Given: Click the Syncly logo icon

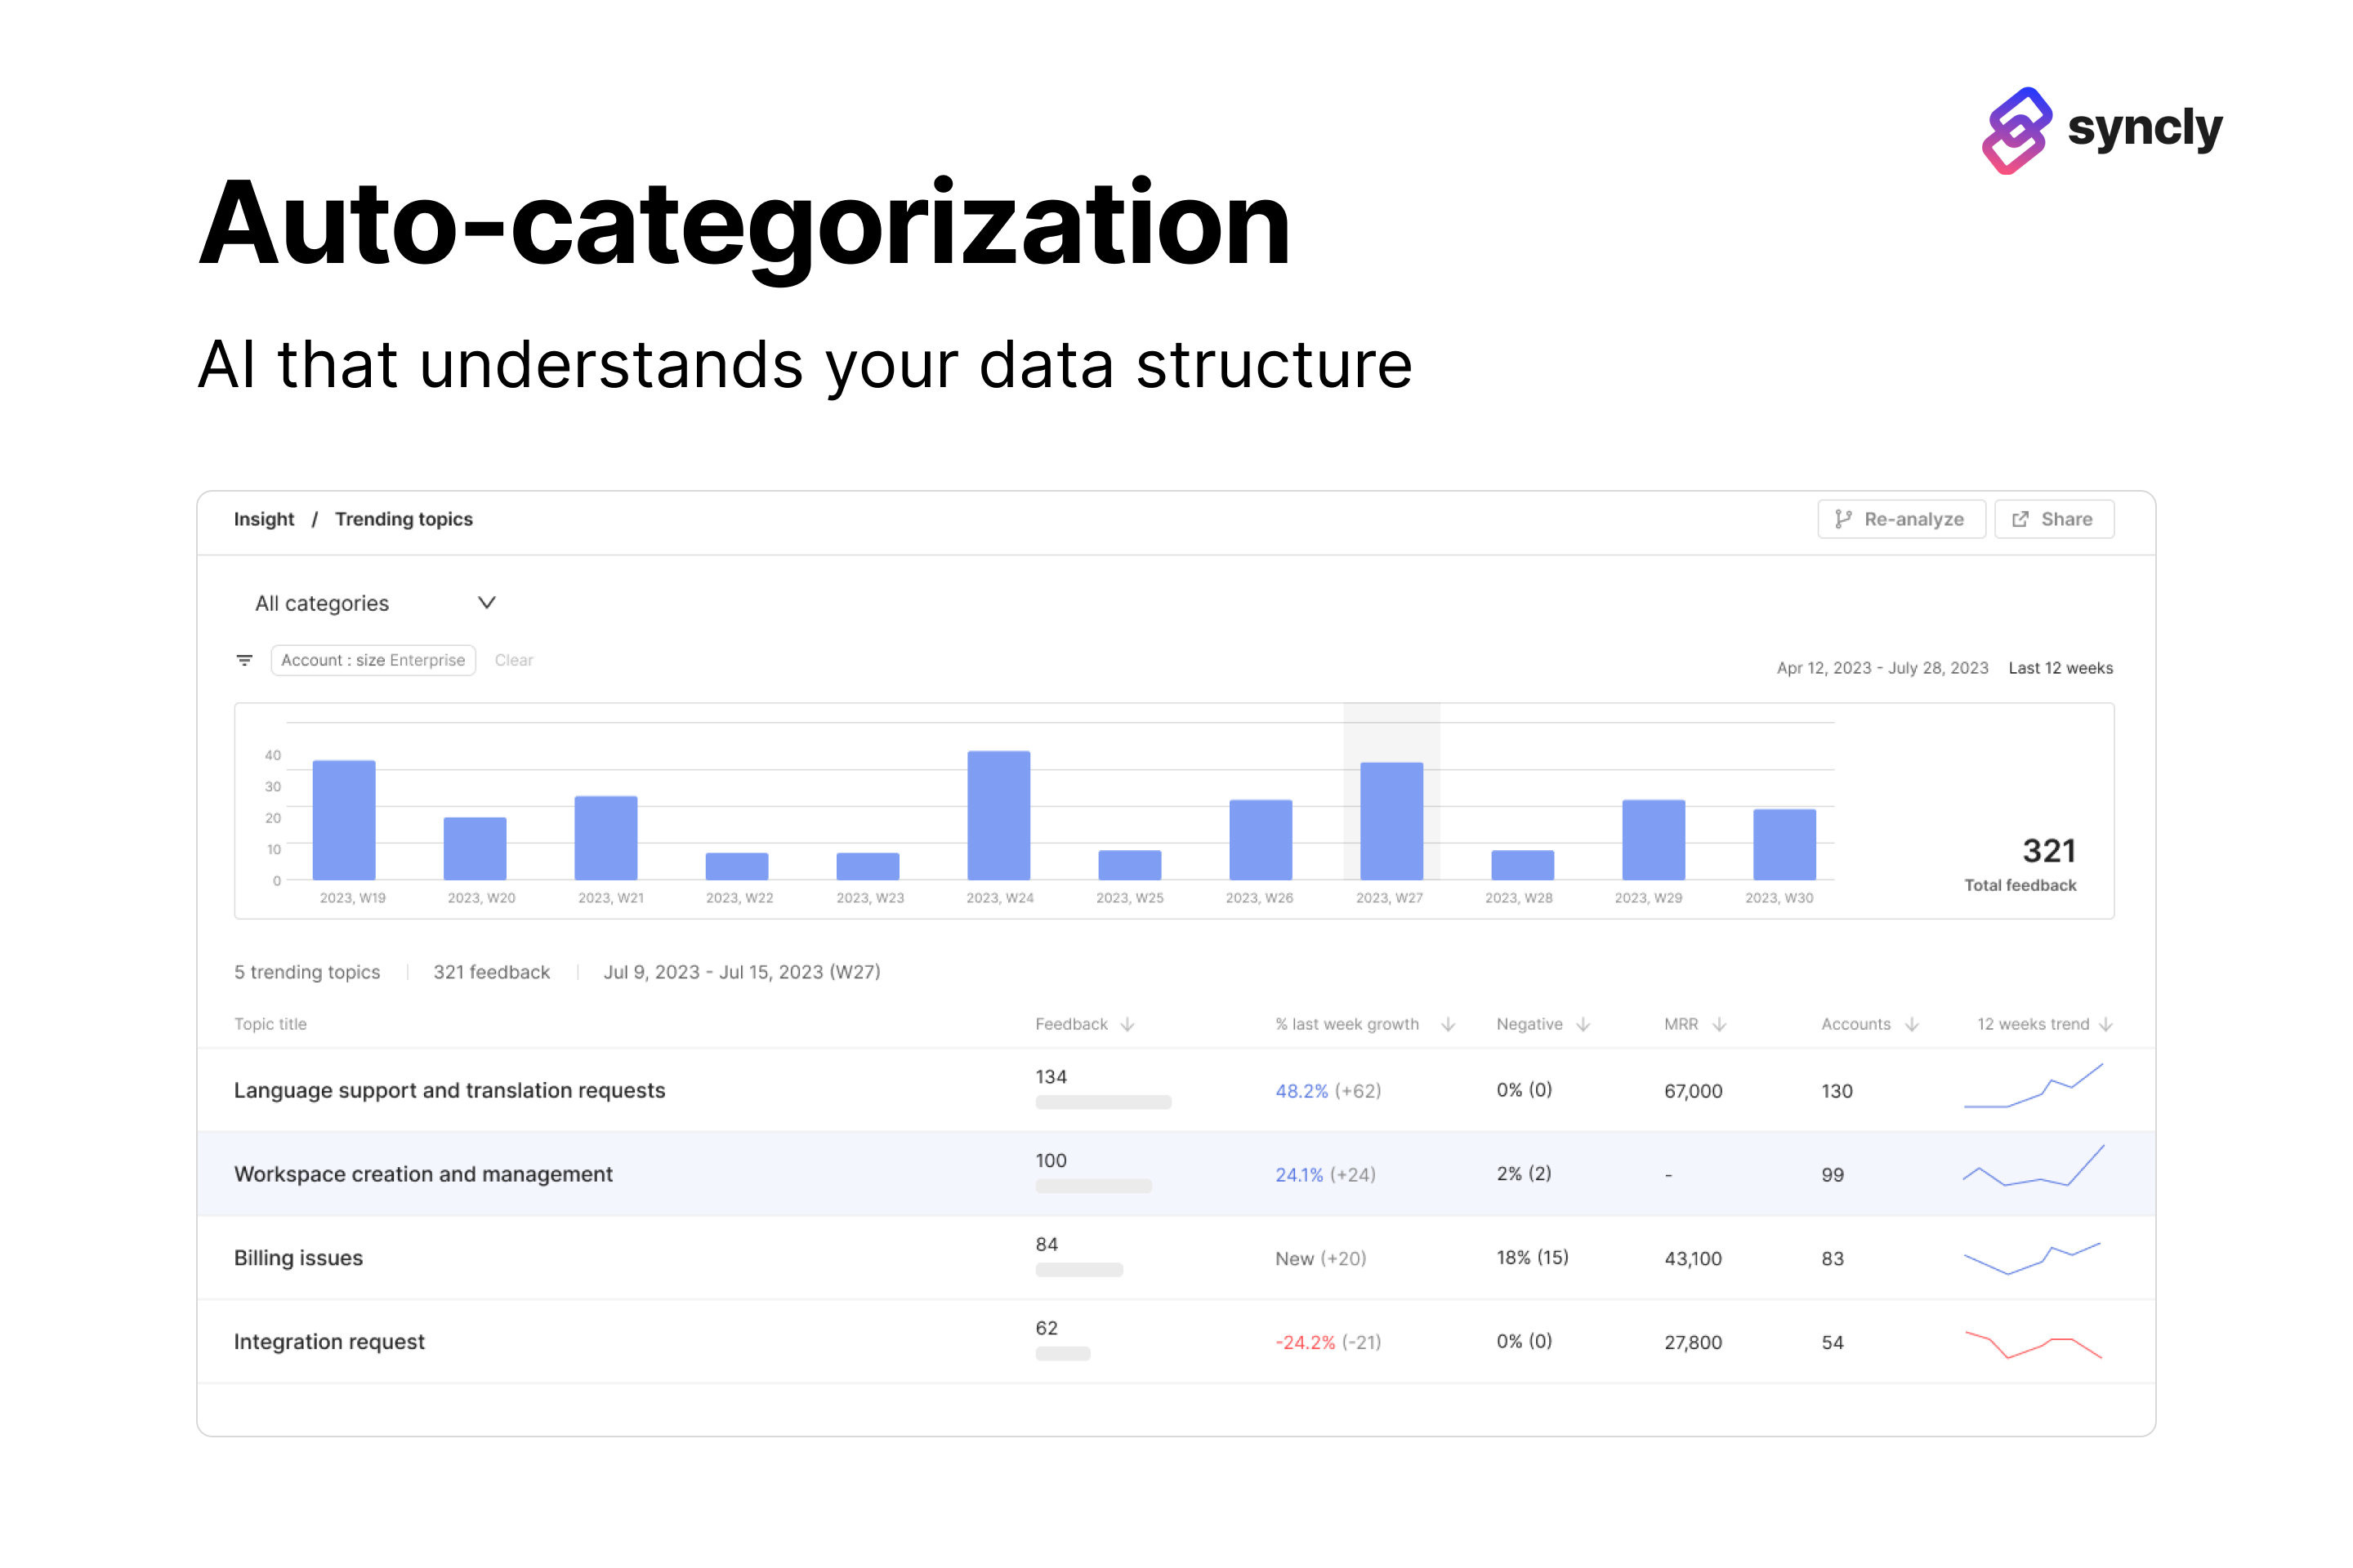Looking at the screenshot, I should tap(2016, 131).
